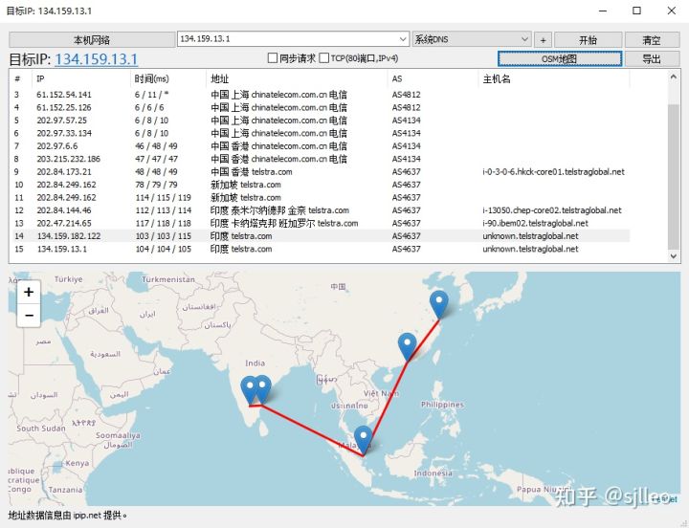Click hostname i-90.ibem02.telstraglobal.net
Image resolution: width=689 pixels, height=528 pixels.
[535, 223]
